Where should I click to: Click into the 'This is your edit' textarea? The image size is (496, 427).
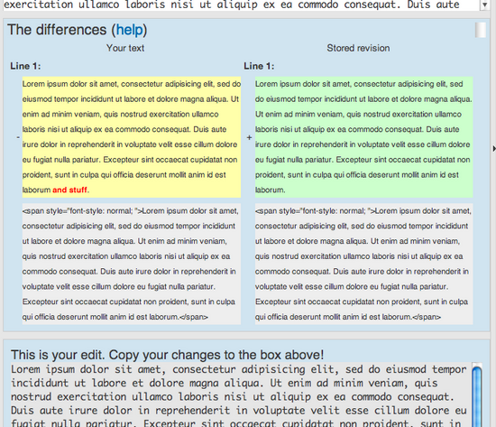(241, 395)
